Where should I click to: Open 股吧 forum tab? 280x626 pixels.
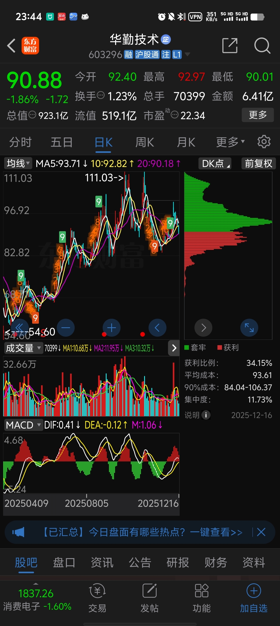[x=26, y=563]
